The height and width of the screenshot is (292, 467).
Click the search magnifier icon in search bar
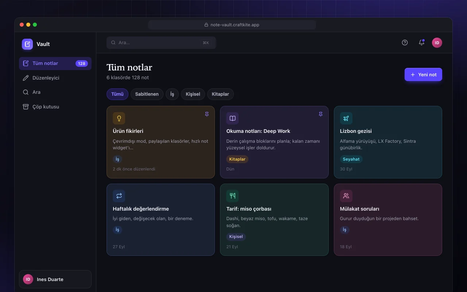[x=113, y=43]
